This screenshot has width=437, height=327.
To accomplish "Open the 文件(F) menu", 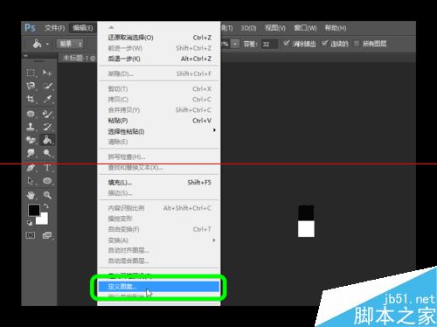I will point(54,28).
